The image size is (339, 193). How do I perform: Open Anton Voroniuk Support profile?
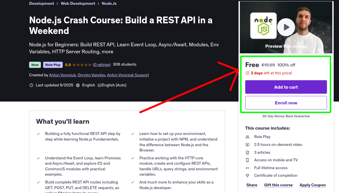(128, 75)
